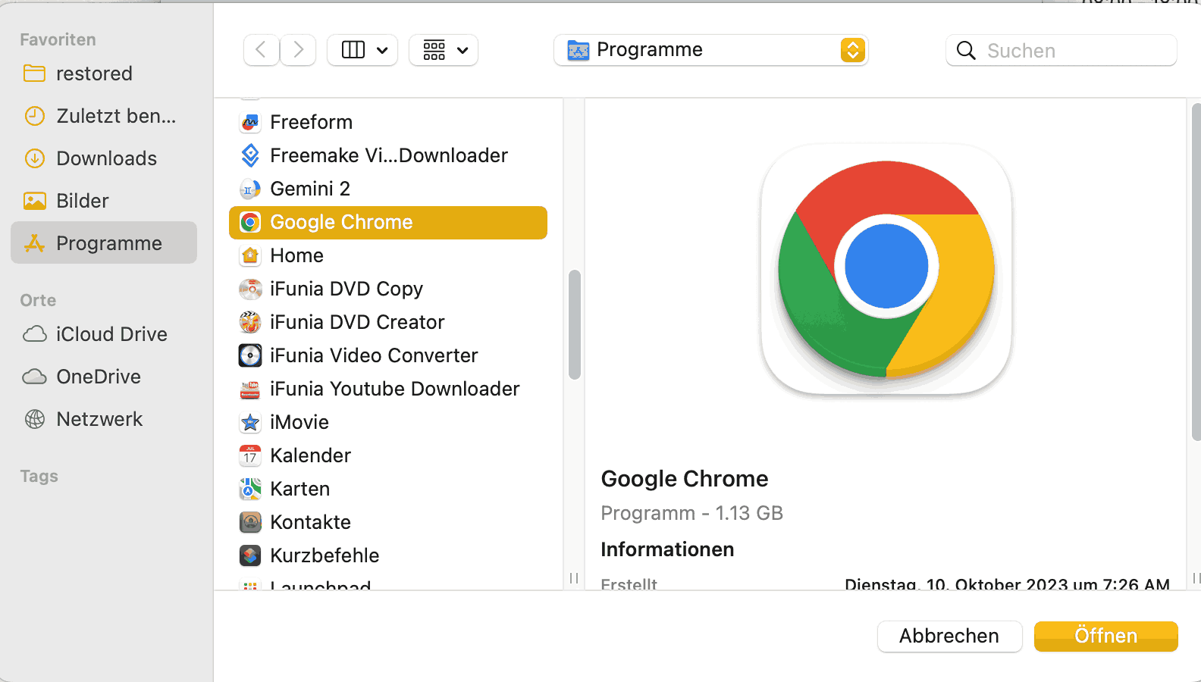Click the restored folder icon in the sidebar
Viewport: 1201px width, 682px height.
[35, 74]
